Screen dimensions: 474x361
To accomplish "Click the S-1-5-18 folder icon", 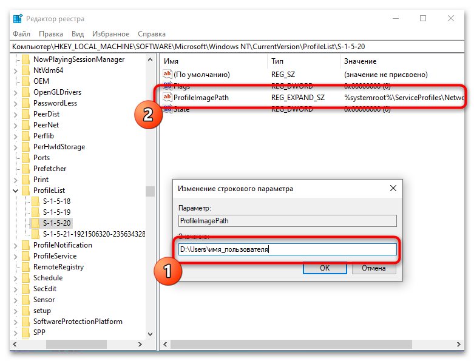I will tap(36, 201).
